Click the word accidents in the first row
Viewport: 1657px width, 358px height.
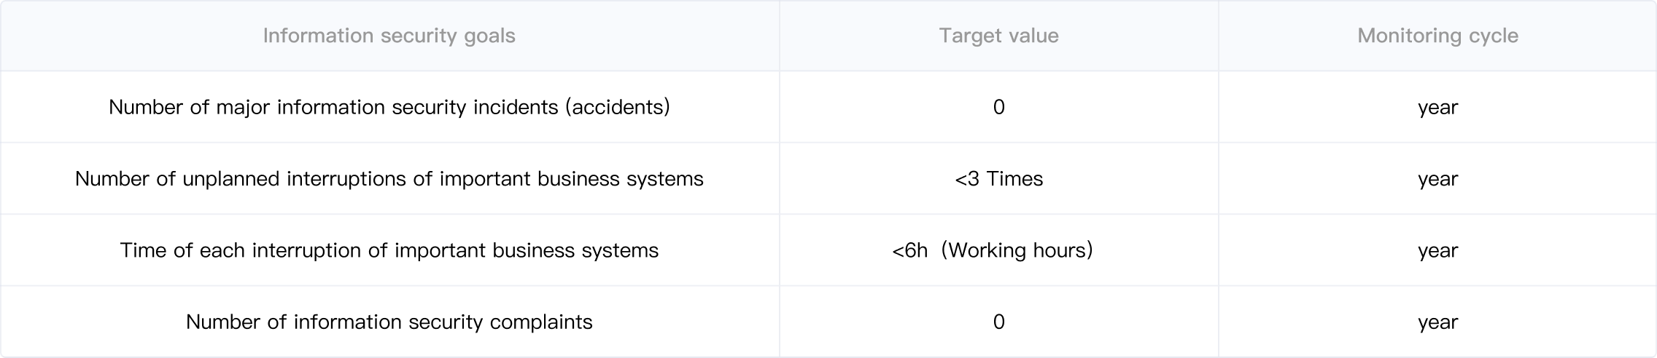(x=617, y=107)
